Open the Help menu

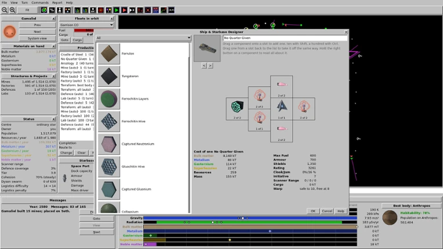(69, 2)
